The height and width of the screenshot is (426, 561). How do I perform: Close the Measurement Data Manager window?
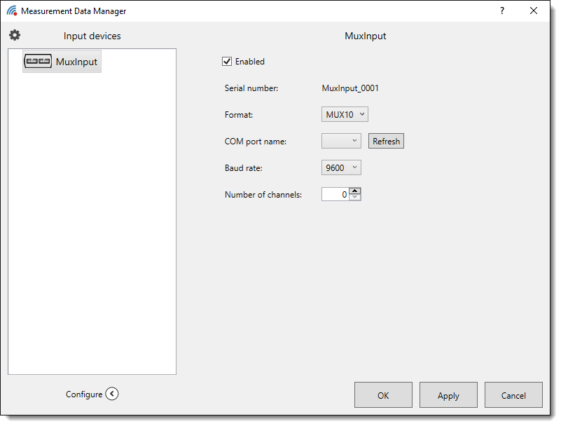point(534,11)
